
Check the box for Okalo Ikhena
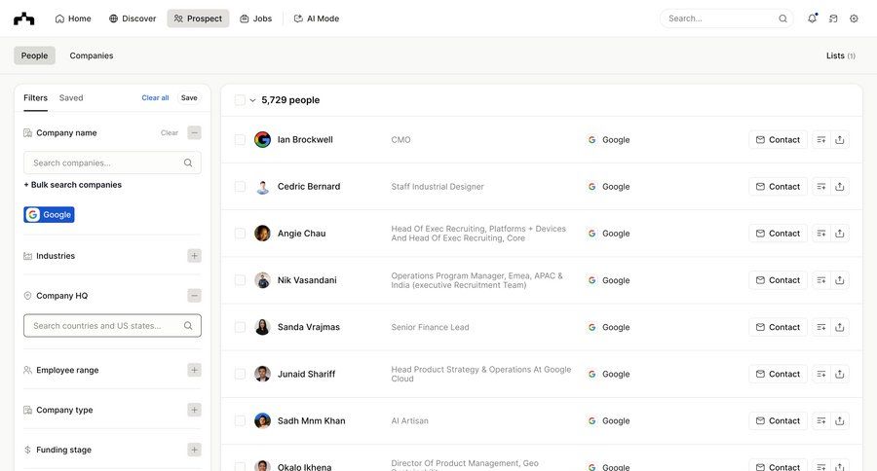(x=240, y=467)
